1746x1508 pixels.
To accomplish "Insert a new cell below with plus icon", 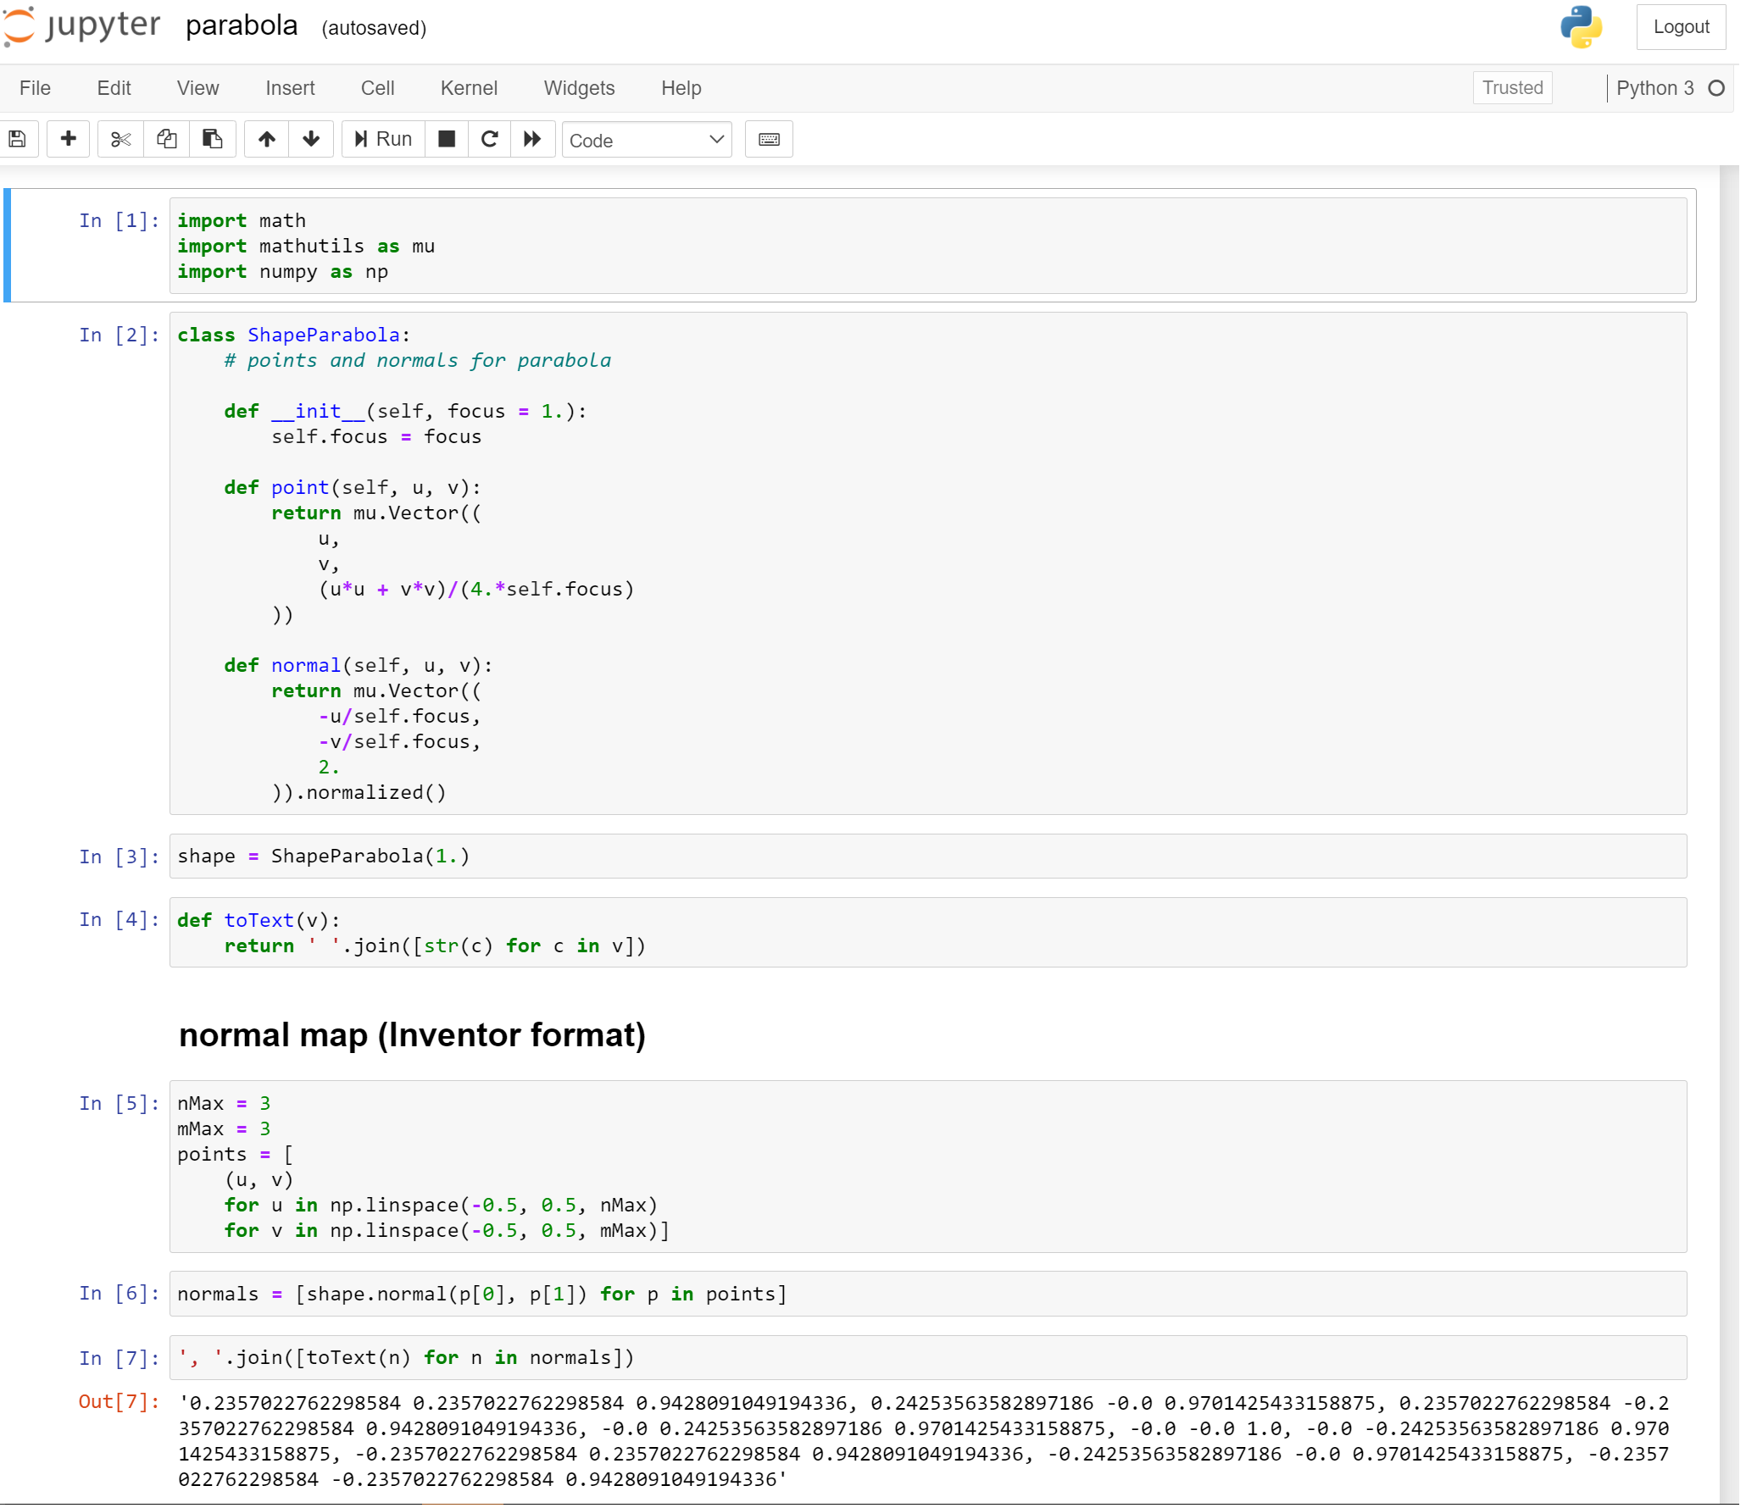I will [x=69, y=140].
